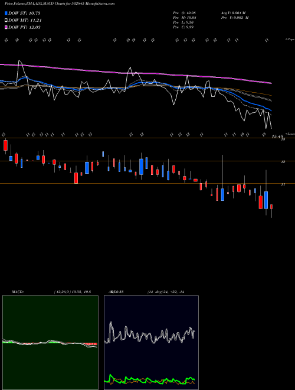Screen dimensions: 295x390
Task: Click the 11 price axis label
Action: coord(283,185)
